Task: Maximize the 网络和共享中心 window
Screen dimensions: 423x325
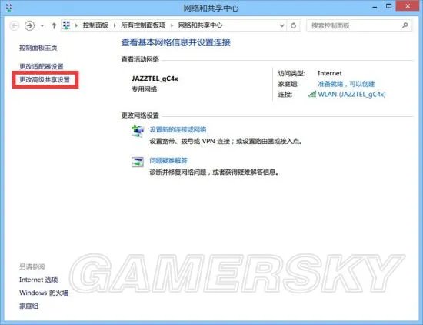Action: pyautogui.click(x=388, y=6)
